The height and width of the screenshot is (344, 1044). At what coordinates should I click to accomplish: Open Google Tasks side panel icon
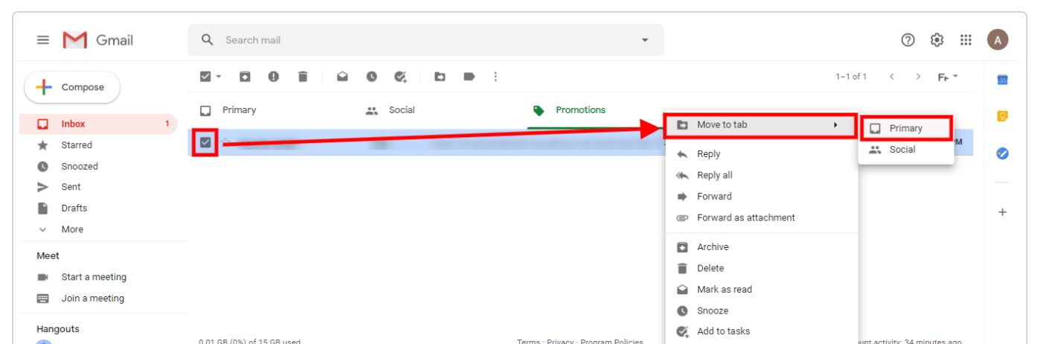tap(1002, 153)
